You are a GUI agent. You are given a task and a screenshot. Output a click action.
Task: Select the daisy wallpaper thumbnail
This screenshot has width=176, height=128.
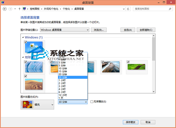coord(34,47)
